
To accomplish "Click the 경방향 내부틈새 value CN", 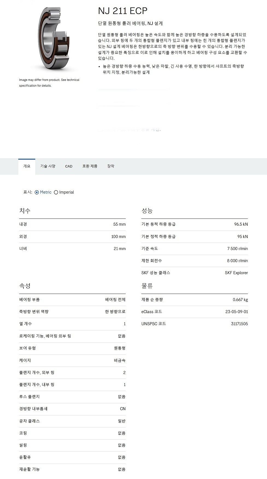I will [x=123, y=409].
